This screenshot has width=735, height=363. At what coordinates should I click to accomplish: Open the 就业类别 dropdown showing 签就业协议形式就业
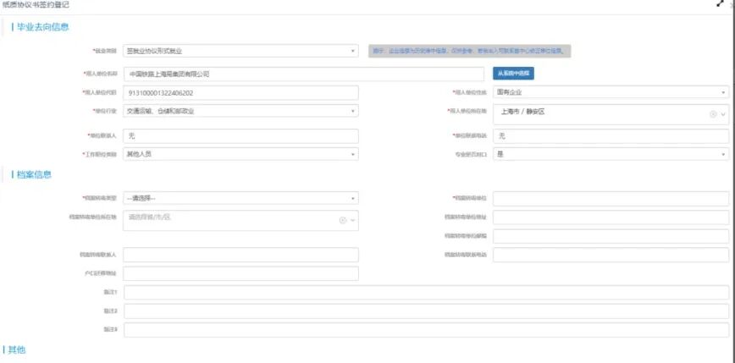pos(241,51)
